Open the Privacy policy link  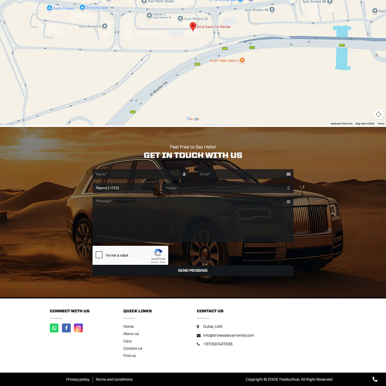click(x=78, y=379)
